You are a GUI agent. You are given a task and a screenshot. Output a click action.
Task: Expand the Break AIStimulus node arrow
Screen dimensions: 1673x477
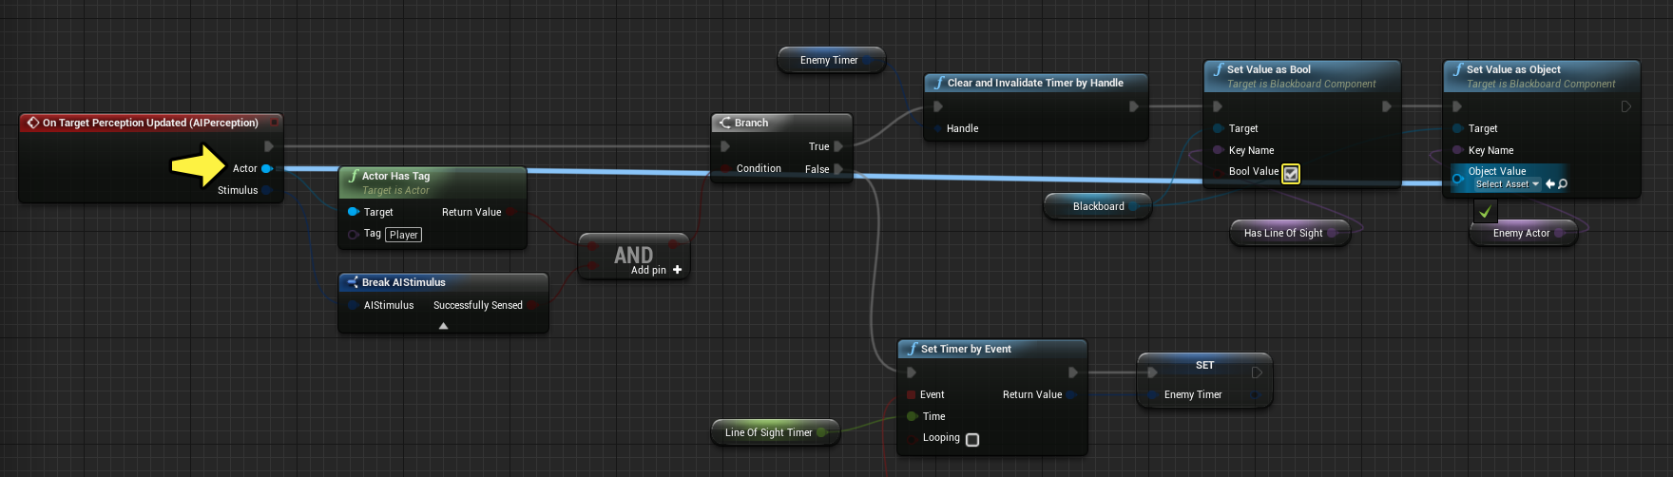coord(443,326)
